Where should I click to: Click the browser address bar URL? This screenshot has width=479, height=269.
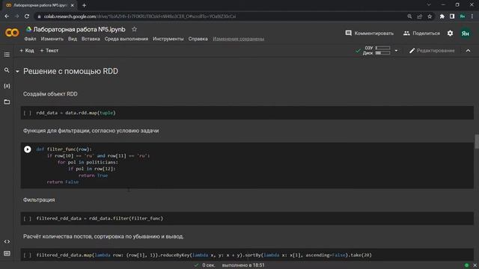tap(140, 16)
